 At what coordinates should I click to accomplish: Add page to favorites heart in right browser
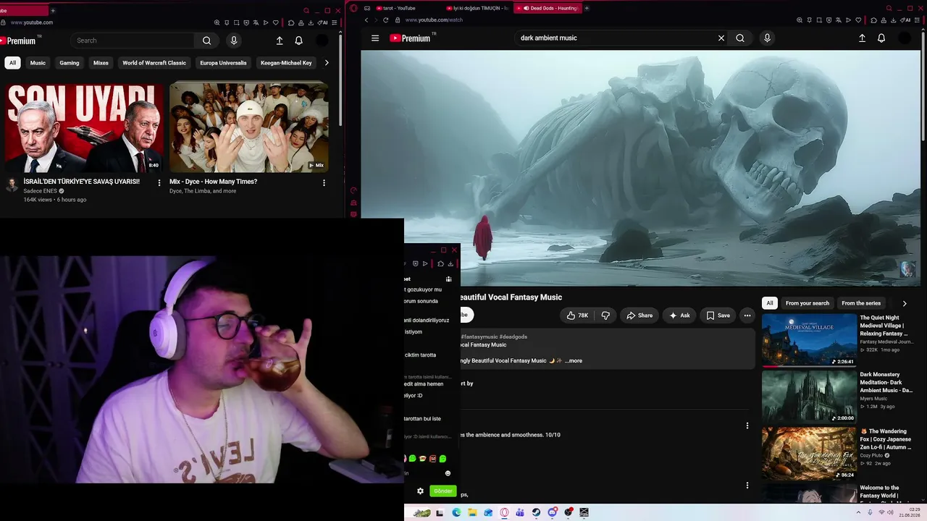point(857,20)
